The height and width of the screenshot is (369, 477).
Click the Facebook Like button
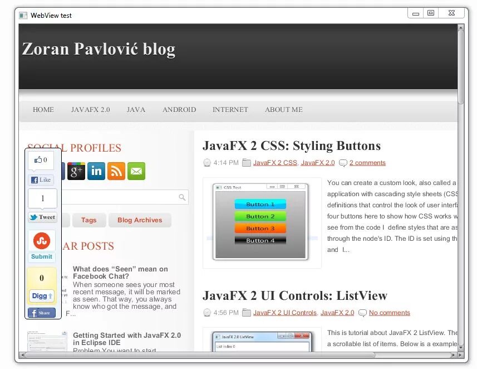click(x=41, y=180)
